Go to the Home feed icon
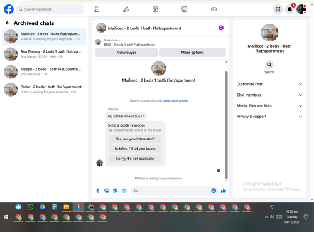The height and width of the screenshot is (232, 314). [96, 9]
